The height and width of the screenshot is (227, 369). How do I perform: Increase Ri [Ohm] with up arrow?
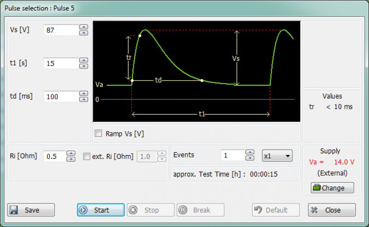click(71, 153)
